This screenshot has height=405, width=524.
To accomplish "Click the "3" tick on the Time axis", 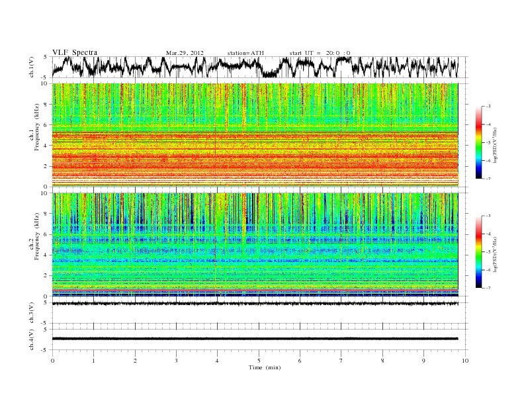I will [x=176, y=361].
